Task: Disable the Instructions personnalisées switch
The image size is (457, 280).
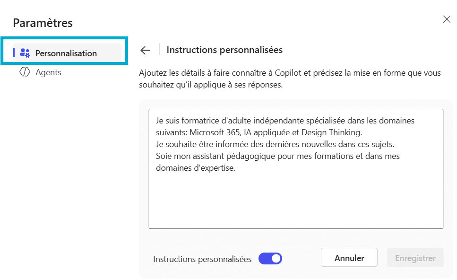Action: click(x=270, y=258)
